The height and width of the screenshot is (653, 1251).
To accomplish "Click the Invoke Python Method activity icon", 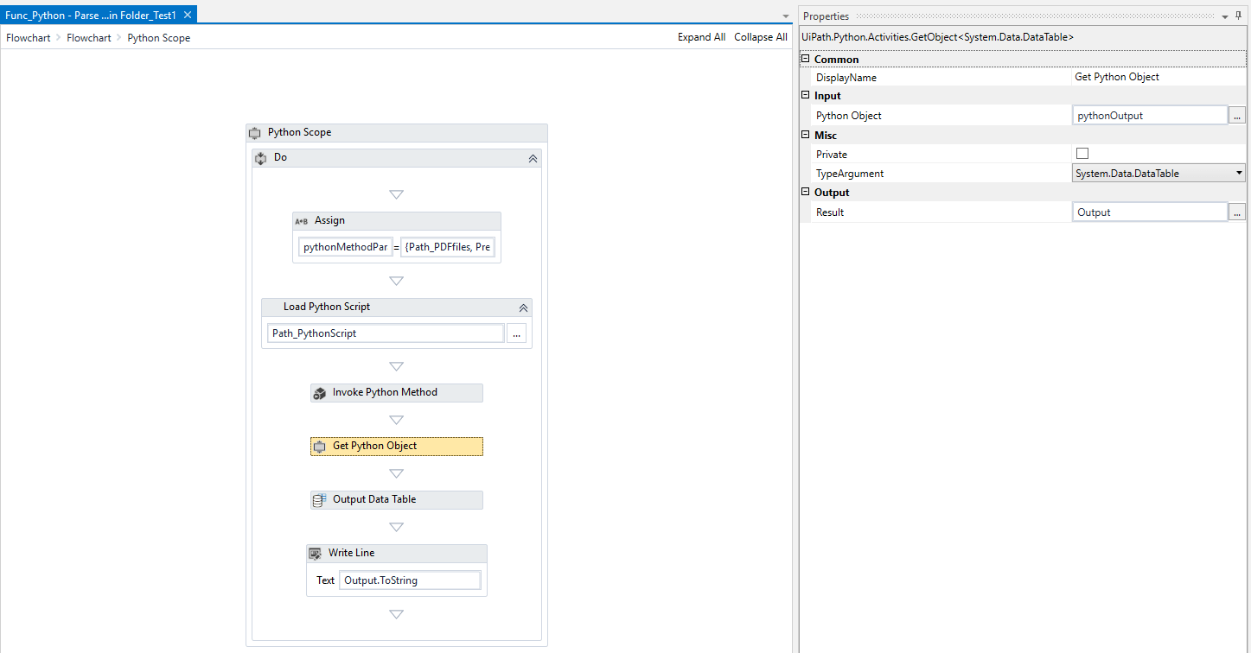I will coord(321,393).
